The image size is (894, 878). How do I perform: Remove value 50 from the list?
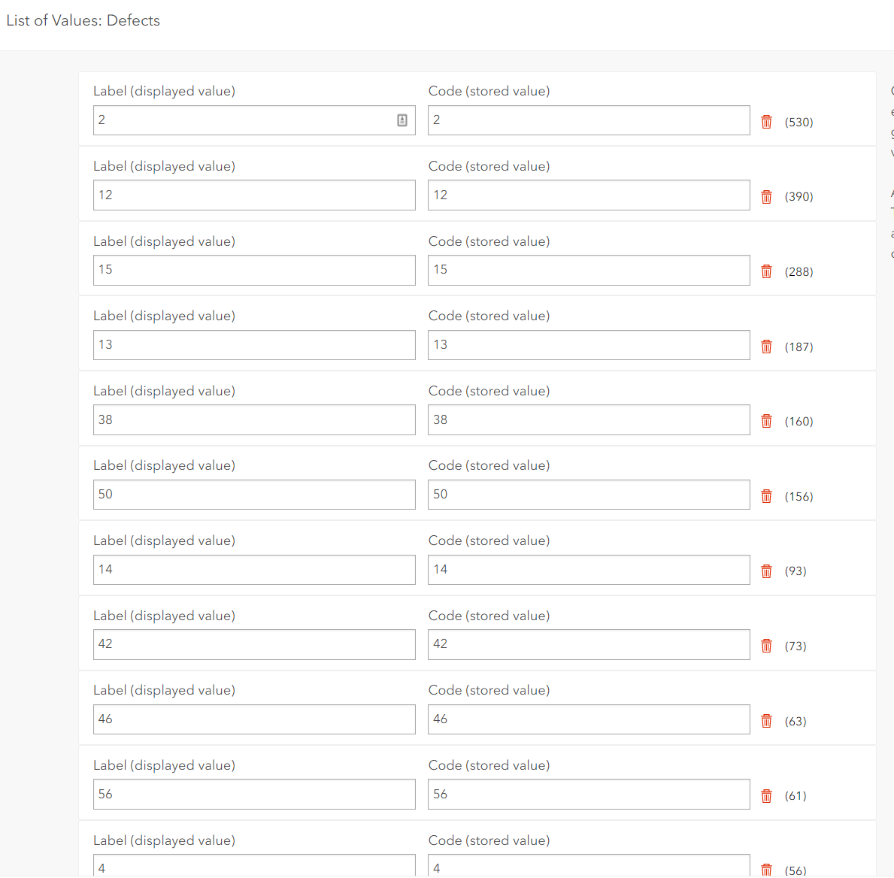point(766,495)
